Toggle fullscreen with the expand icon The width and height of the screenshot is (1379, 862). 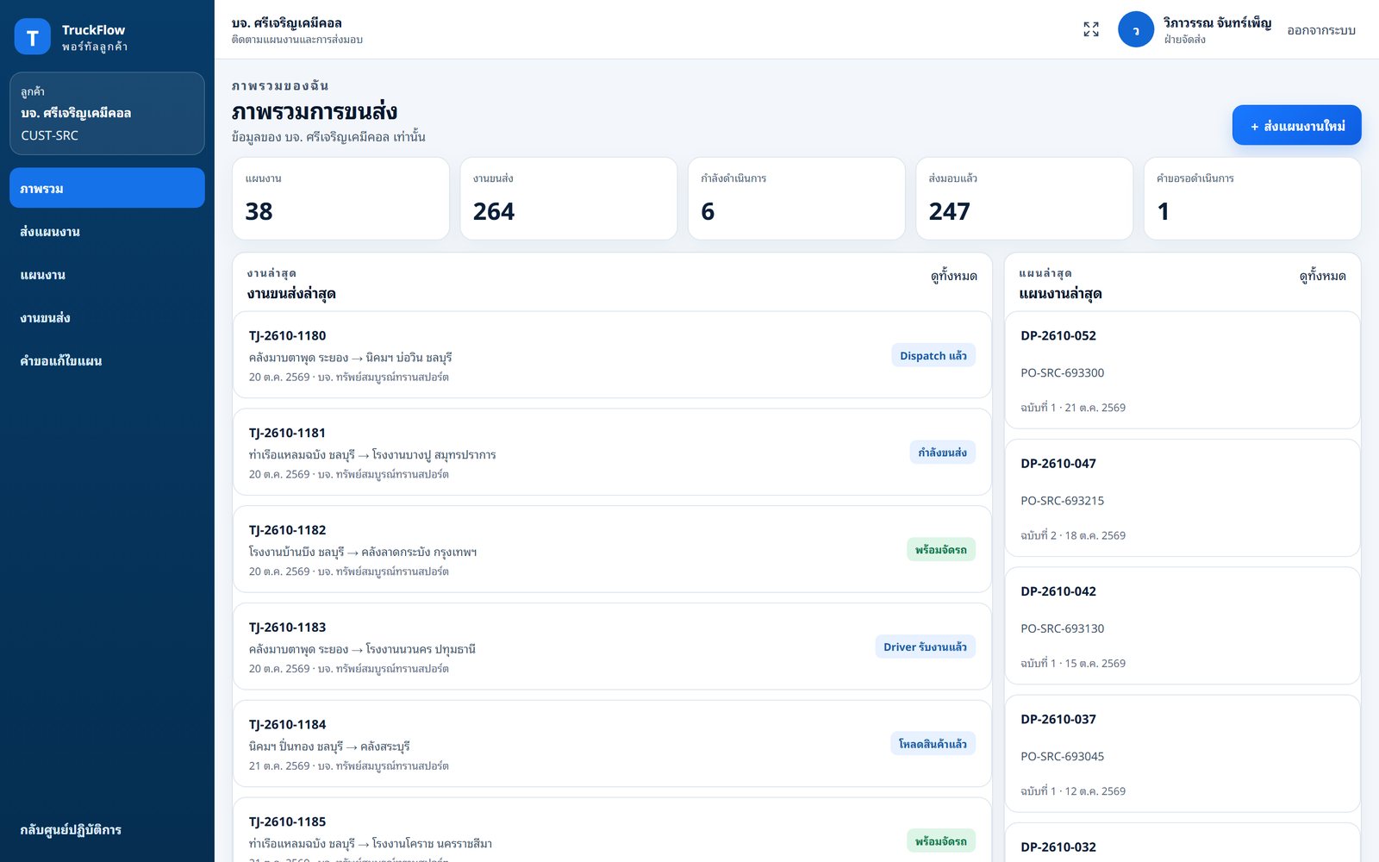tap(1091, 29)
